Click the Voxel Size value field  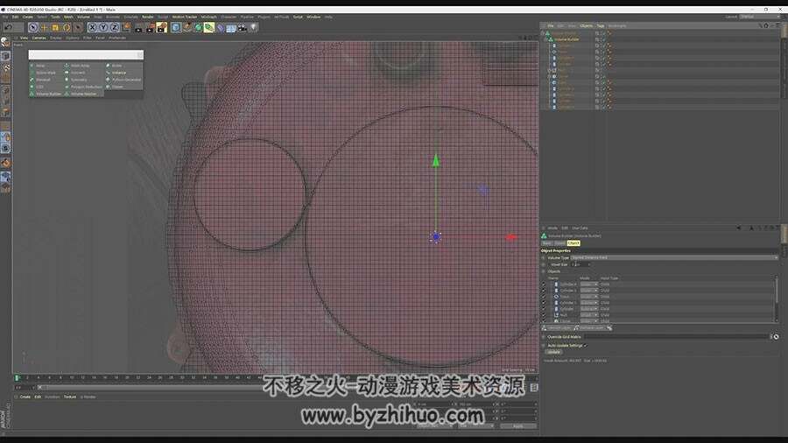pos(580,264)
